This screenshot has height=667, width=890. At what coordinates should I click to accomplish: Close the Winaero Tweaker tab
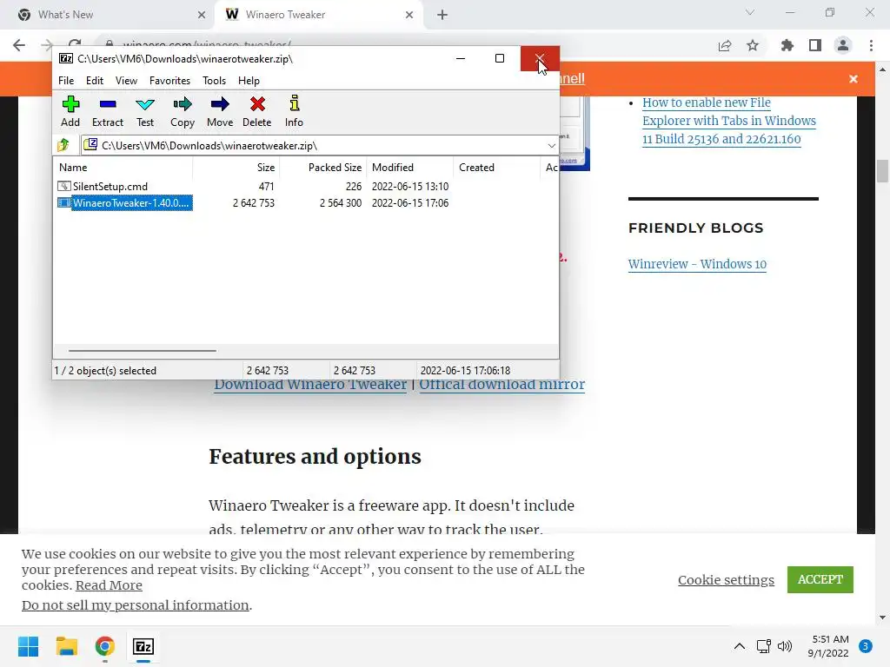[409, 15]
